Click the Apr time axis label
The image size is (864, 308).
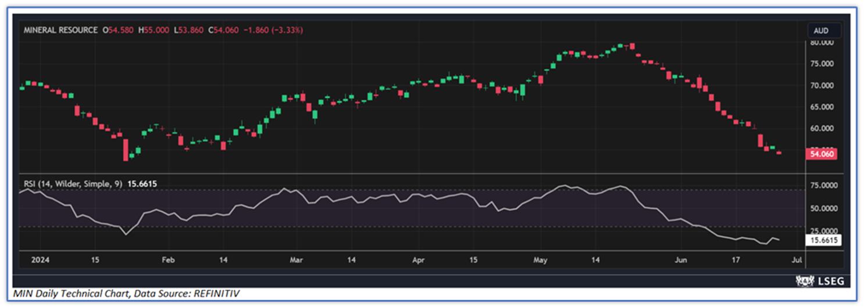point(418,260)
